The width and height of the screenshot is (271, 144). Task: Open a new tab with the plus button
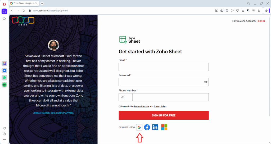[42, 3]
